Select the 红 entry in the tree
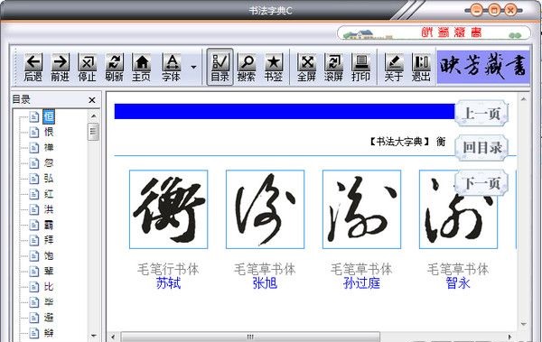Image resolution: width=542 pixels, height=342 pixels. pos(49,194)
